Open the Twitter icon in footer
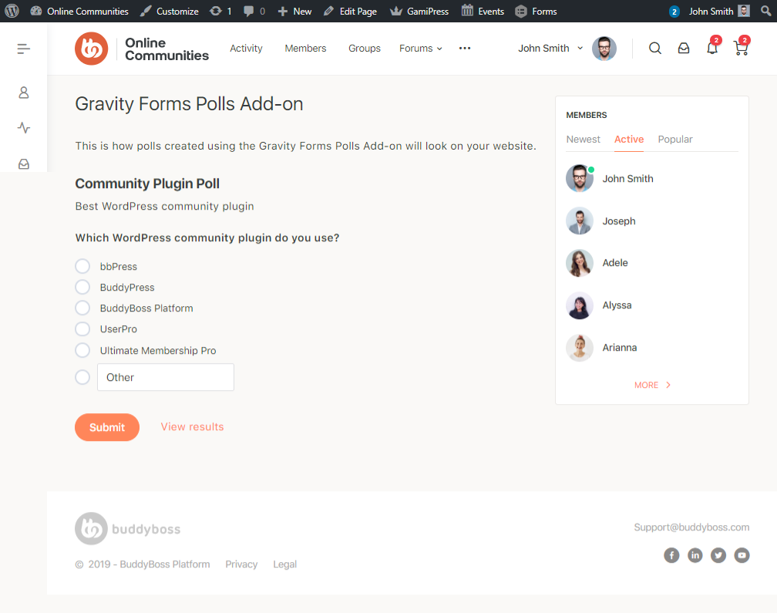 tap(718, 555)
